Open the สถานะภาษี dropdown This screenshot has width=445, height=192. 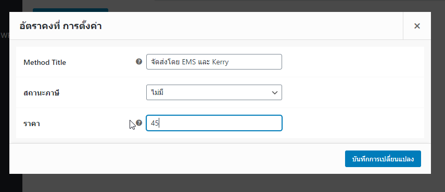pos(214,92)
